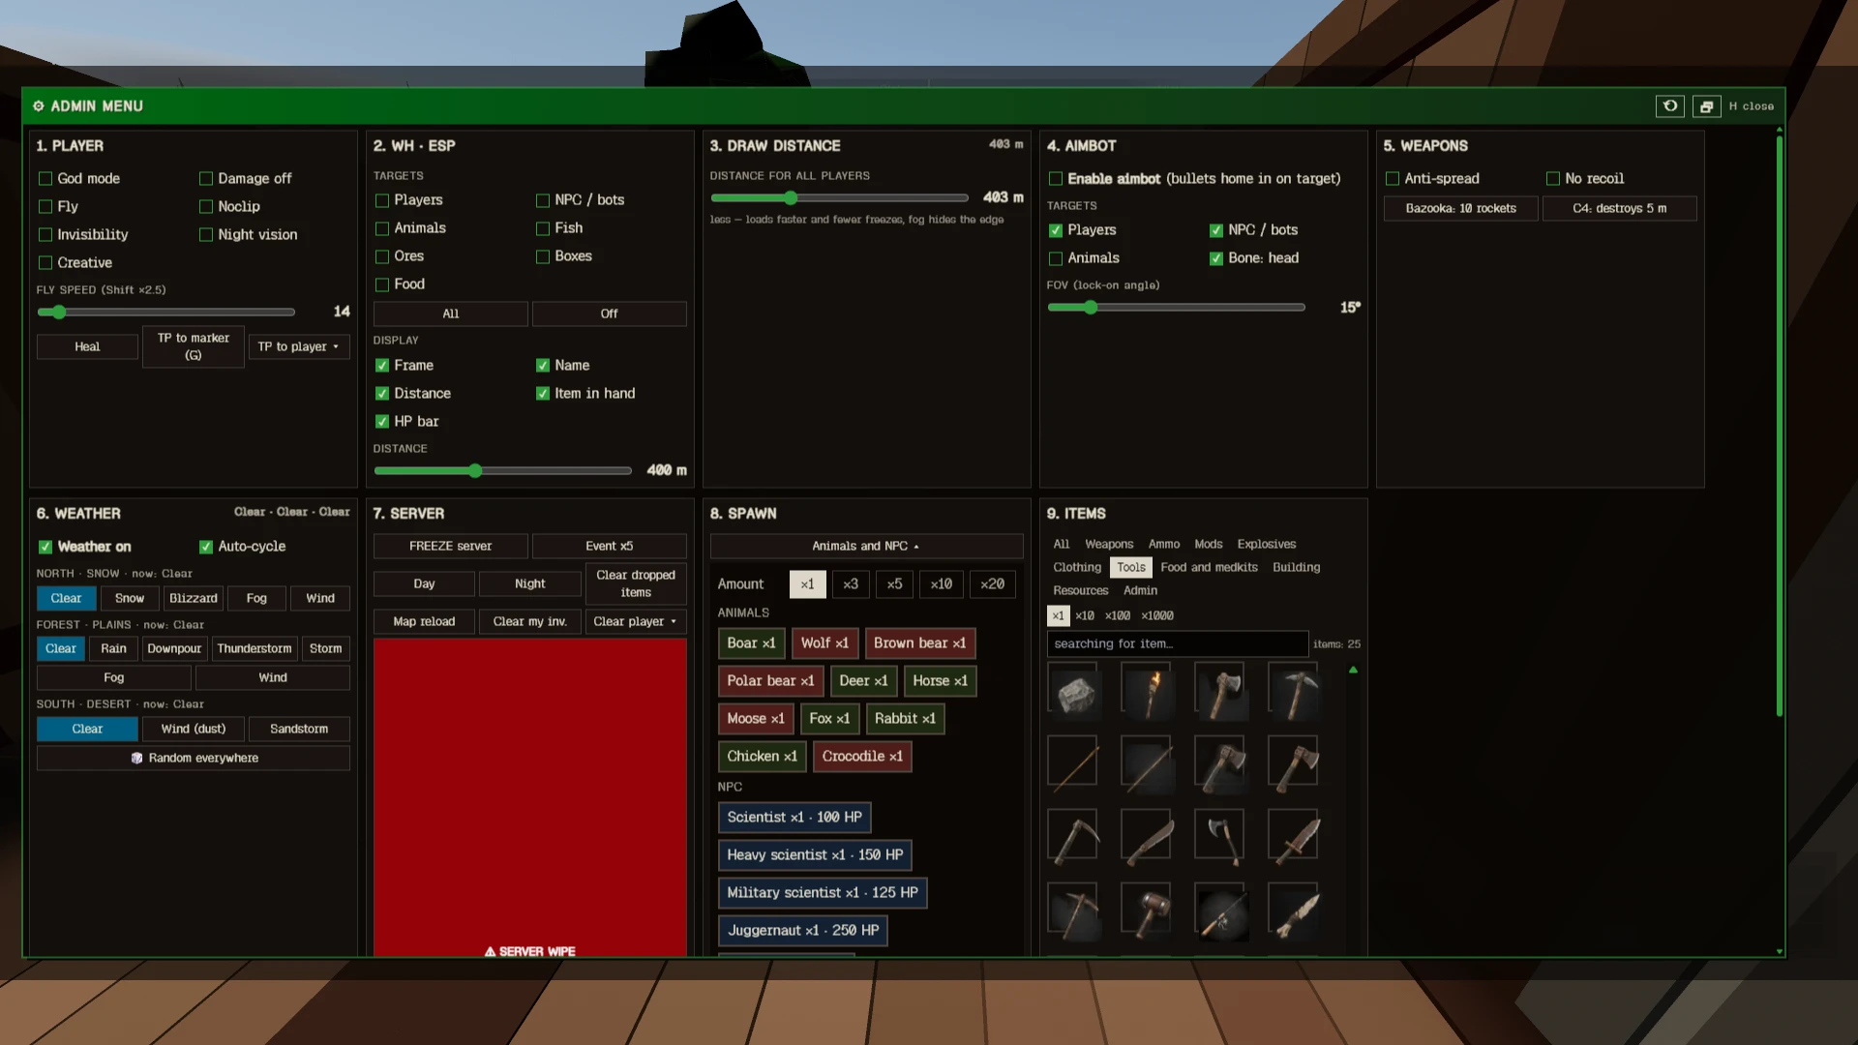Enable God mode checkbox
The width and height of the screenshot is (1858, 1045).
coord(45,179)
